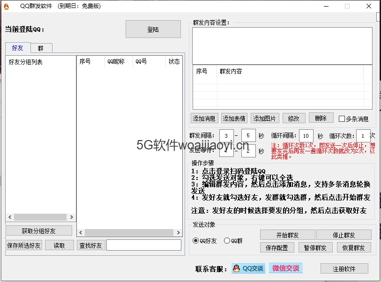
Task: Click the app icon in title bar
Action: 7,6
